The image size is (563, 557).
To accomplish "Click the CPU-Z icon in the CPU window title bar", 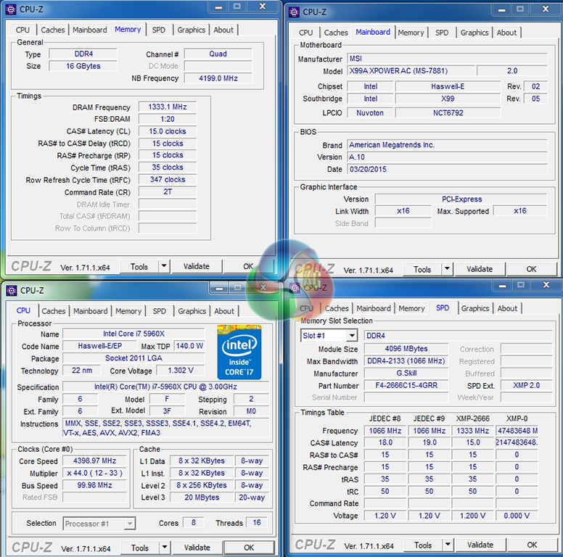I will click(12, 291).
